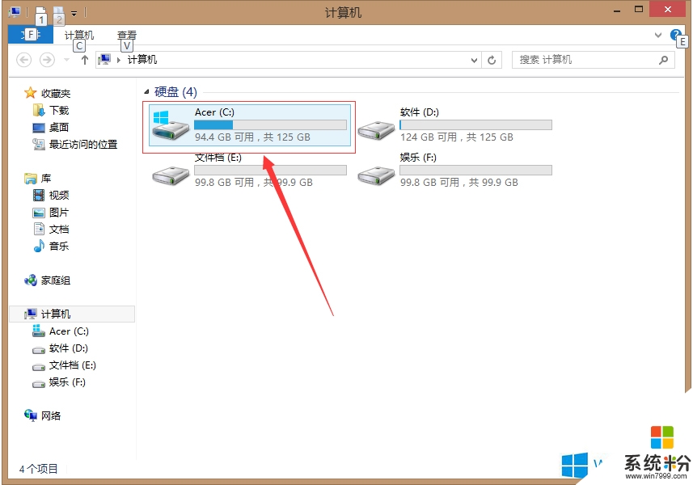Open the quick access toolbar customize dropdown
This screenshot has width=693, height=485.
click(74, 13)
